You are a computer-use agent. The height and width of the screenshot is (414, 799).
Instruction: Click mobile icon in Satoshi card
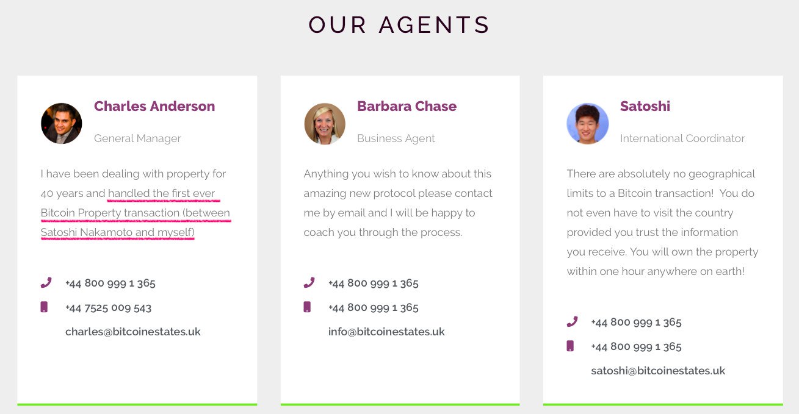570,346
